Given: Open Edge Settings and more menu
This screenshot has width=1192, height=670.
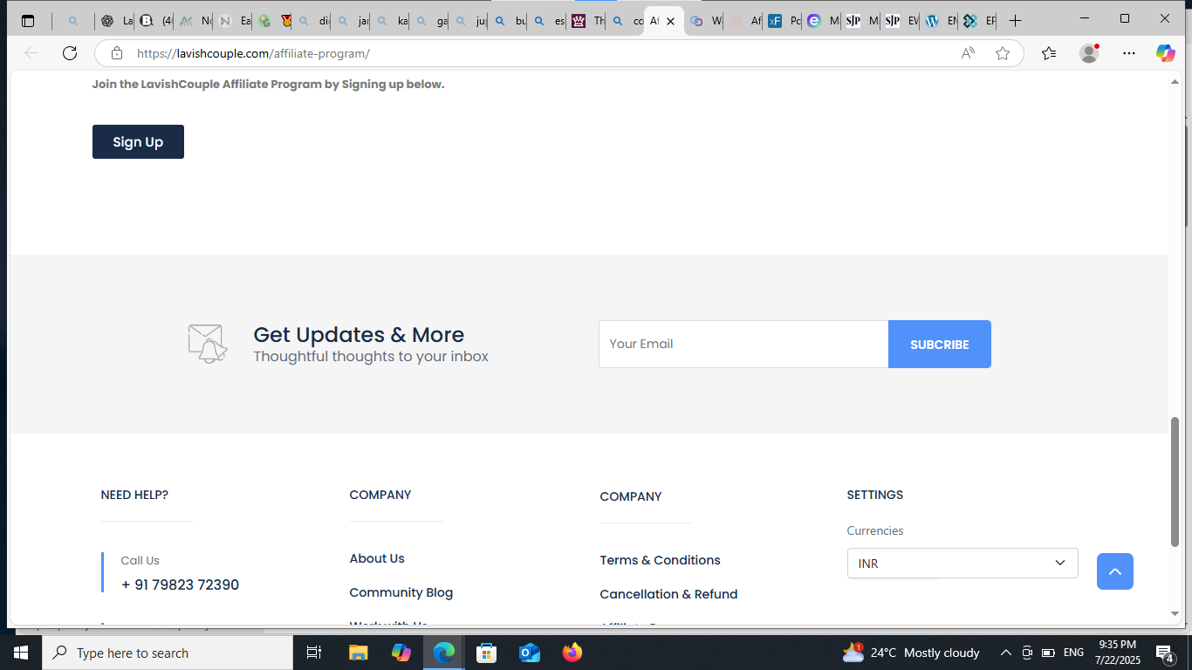Looking at the screenshot, I should tap(1129, 53).
